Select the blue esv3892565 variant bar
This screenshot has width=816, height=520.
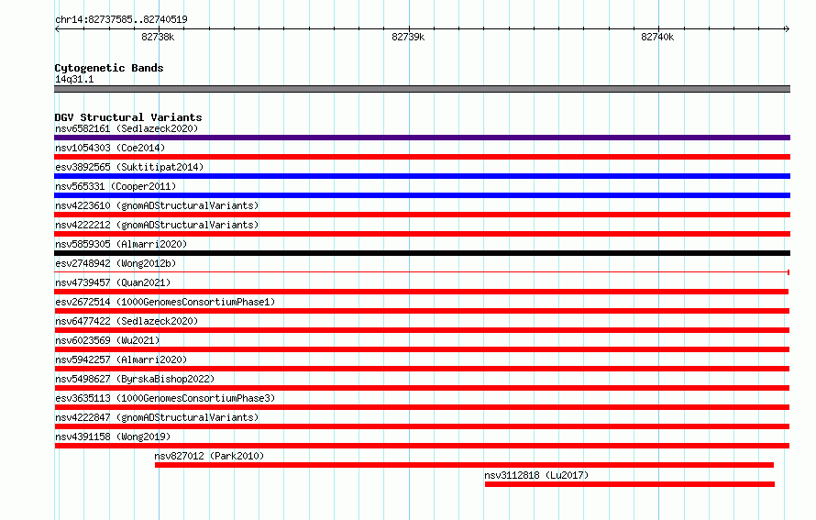[422, 176]
